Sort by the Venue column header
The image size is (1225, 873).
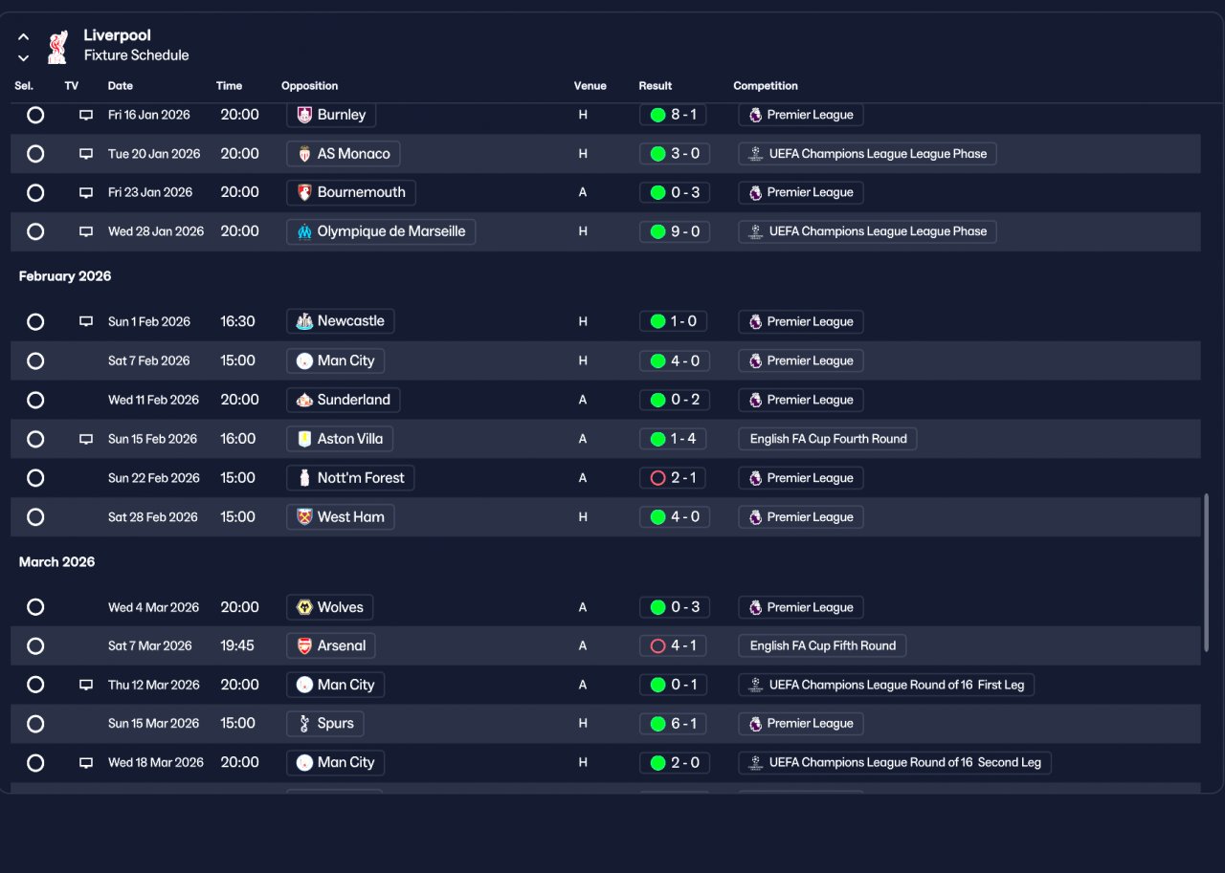(x=590, y=86)
